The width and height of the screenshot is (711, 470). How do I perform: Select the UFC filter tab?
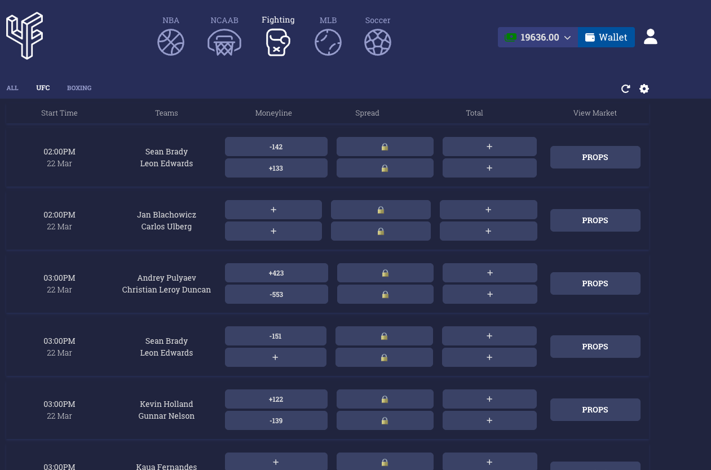(43, 88)
